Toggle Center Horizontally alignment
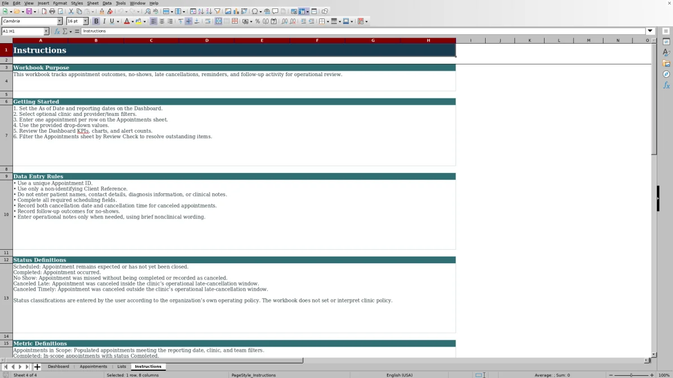The width and height of the screenshot is (673, 378). coord(162,21)
